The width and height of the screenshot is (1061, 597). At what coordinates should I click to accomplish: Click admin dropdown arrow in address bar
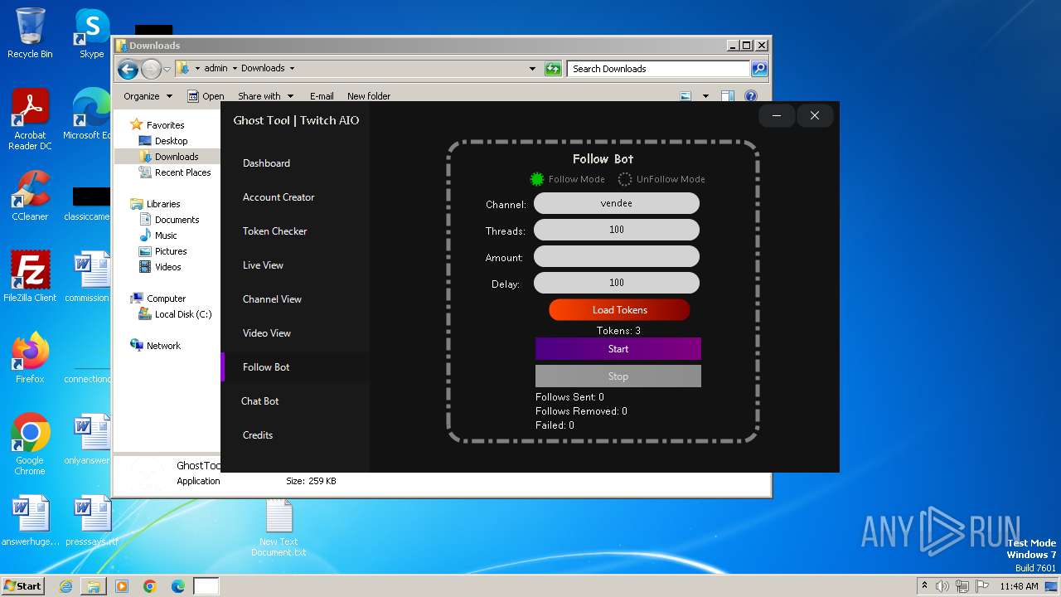click(x=235, y=69)
